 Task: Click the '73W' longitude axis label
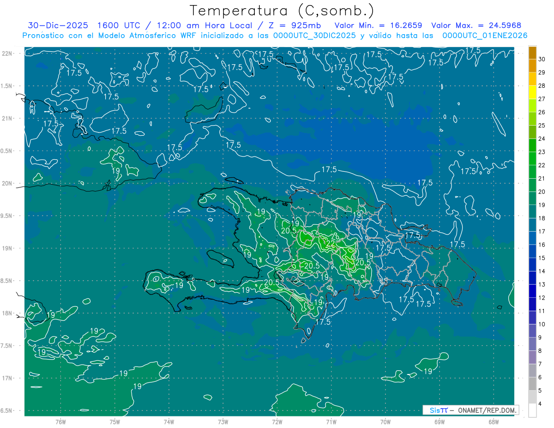click(x=223, y=422)
